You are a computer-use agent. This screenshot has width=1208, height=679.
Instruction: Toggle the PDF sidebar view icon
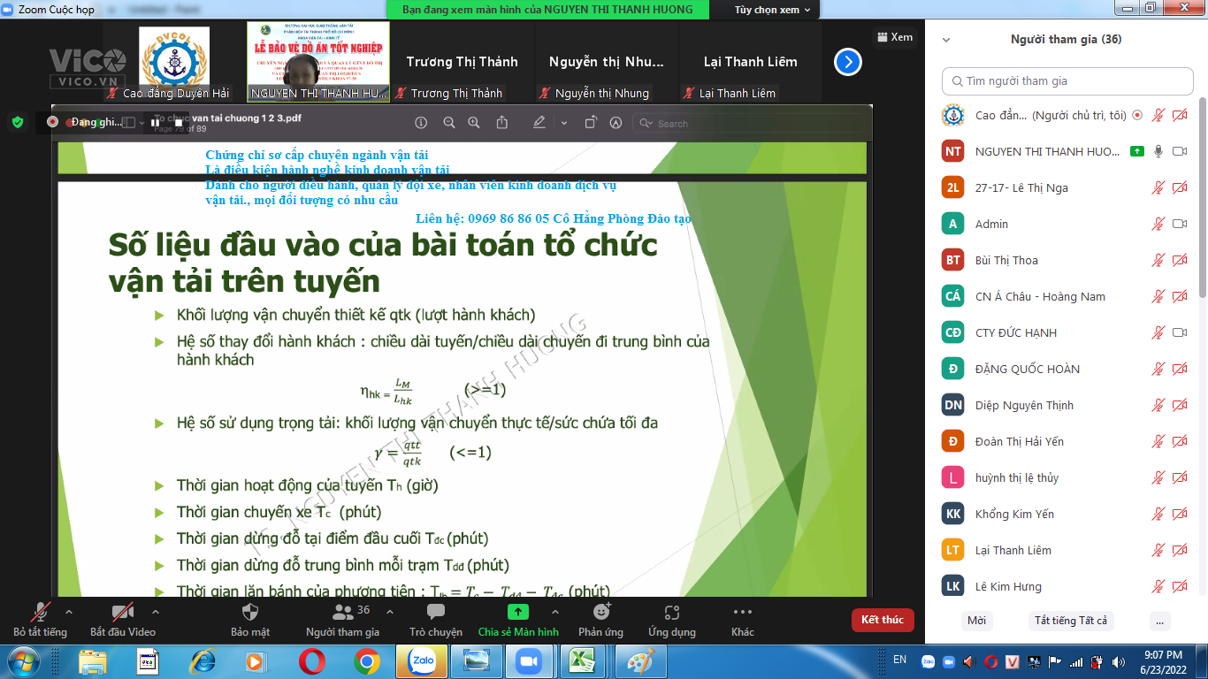pyautogui.click(x=129, y=123)
